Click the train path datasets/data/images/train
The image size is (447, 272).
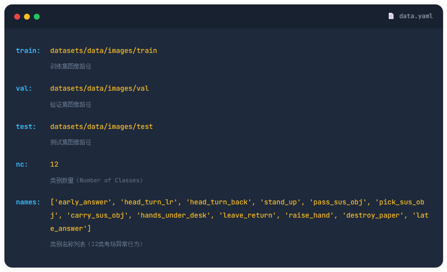point(103,50)
